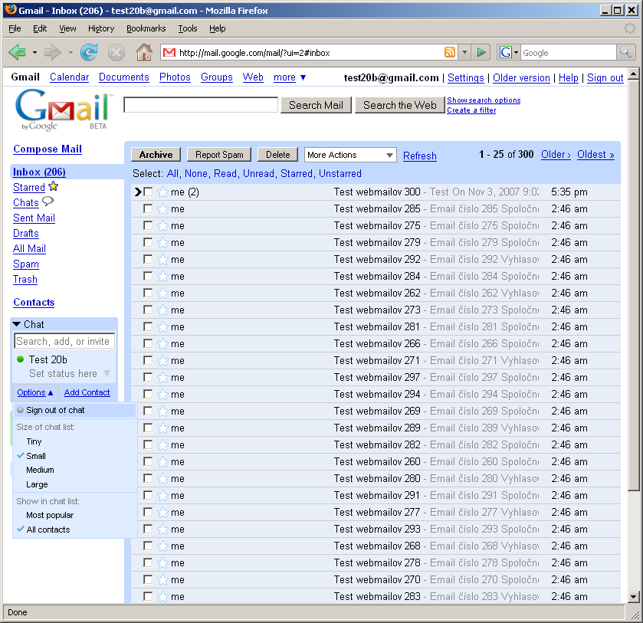Check the Test webmailov 260 row checkbox
This screenshot has height=623, width=643.
pyautogui.click(x=148, y=461)
